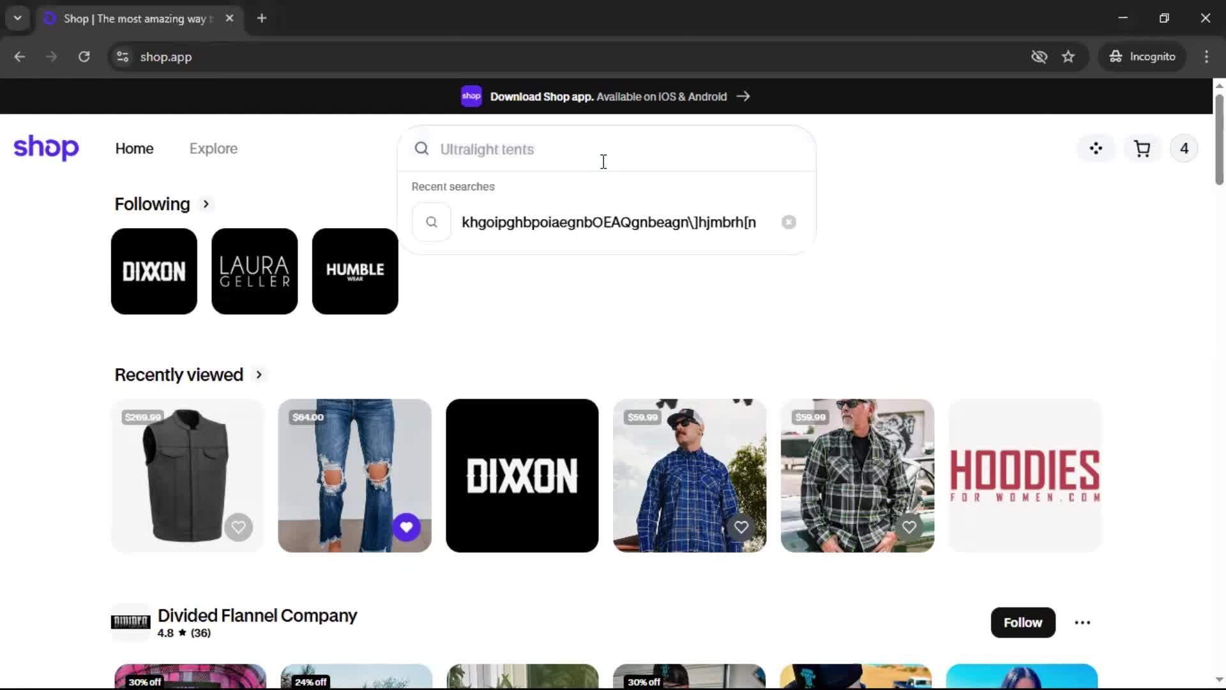Remove the recent search entry
The height and width of the screenshot is (690, 1226).
pyautogui.click(x=789, y=222)
